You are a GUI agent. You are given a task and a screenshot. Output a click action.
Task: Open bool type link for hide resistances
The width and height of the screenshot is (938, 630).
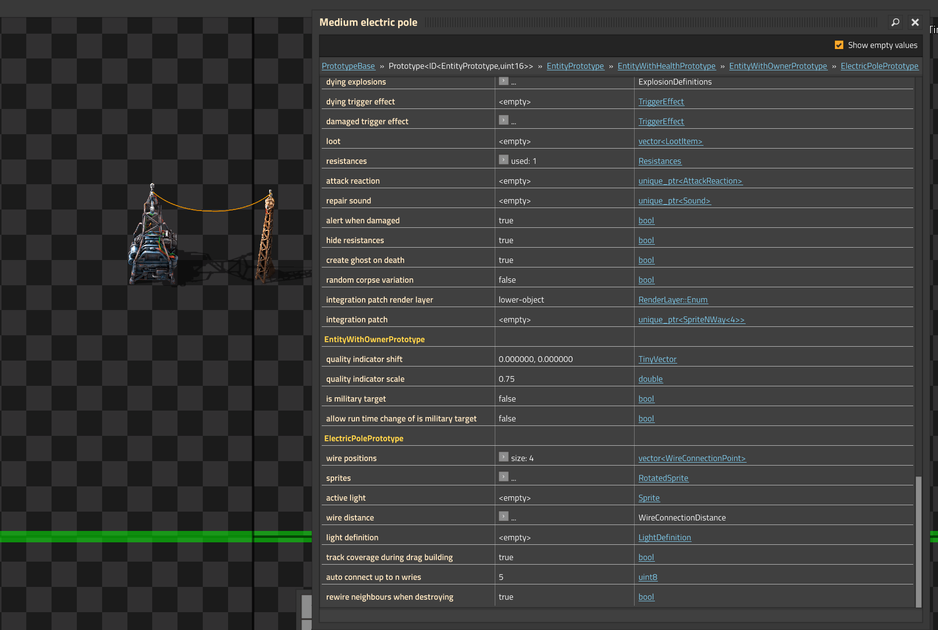(x=646, y=240)
